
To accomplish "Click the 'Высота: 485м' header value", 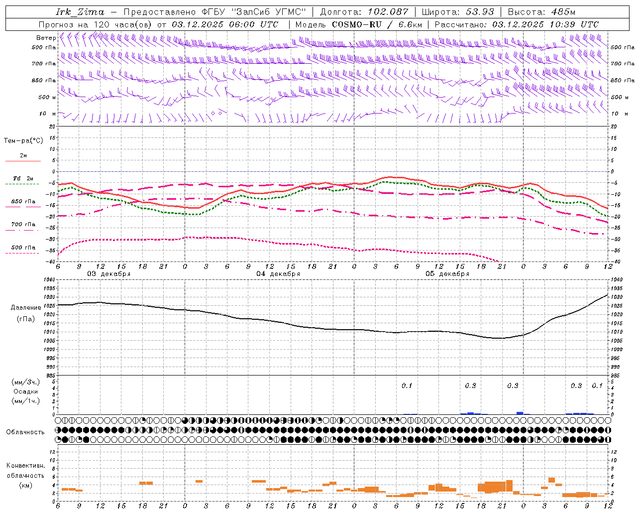I will tap(541, 12).
